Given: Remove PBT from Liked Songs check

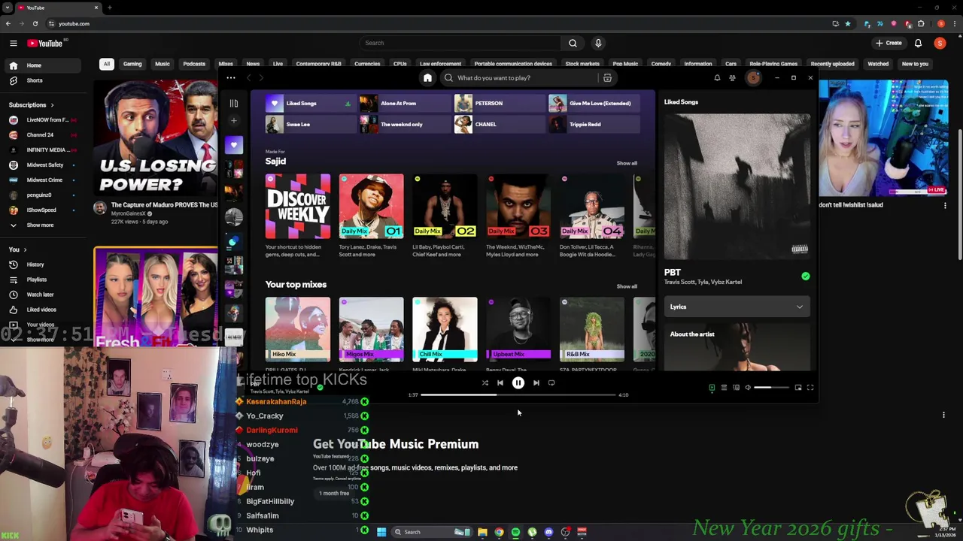Looking at the screenshot, I should pyautogui.click(x=320, y=386).
